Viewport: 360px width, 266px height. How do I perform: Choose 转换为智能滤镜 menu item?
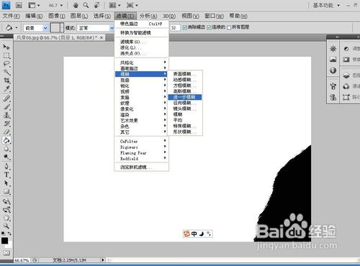(x=142, y=33)
